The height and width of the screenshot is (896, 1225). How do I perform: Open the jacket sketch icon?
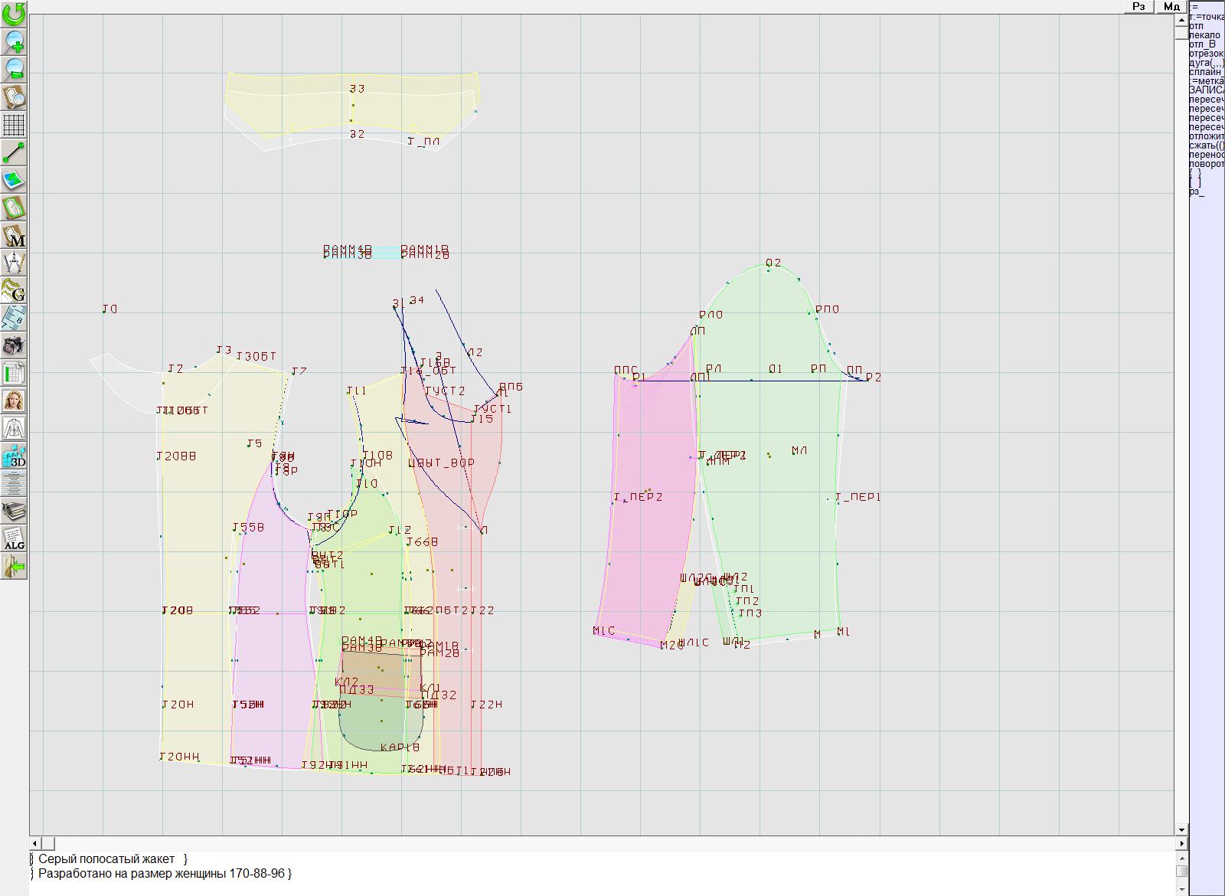pyautogui.click(x=14, y=428)
